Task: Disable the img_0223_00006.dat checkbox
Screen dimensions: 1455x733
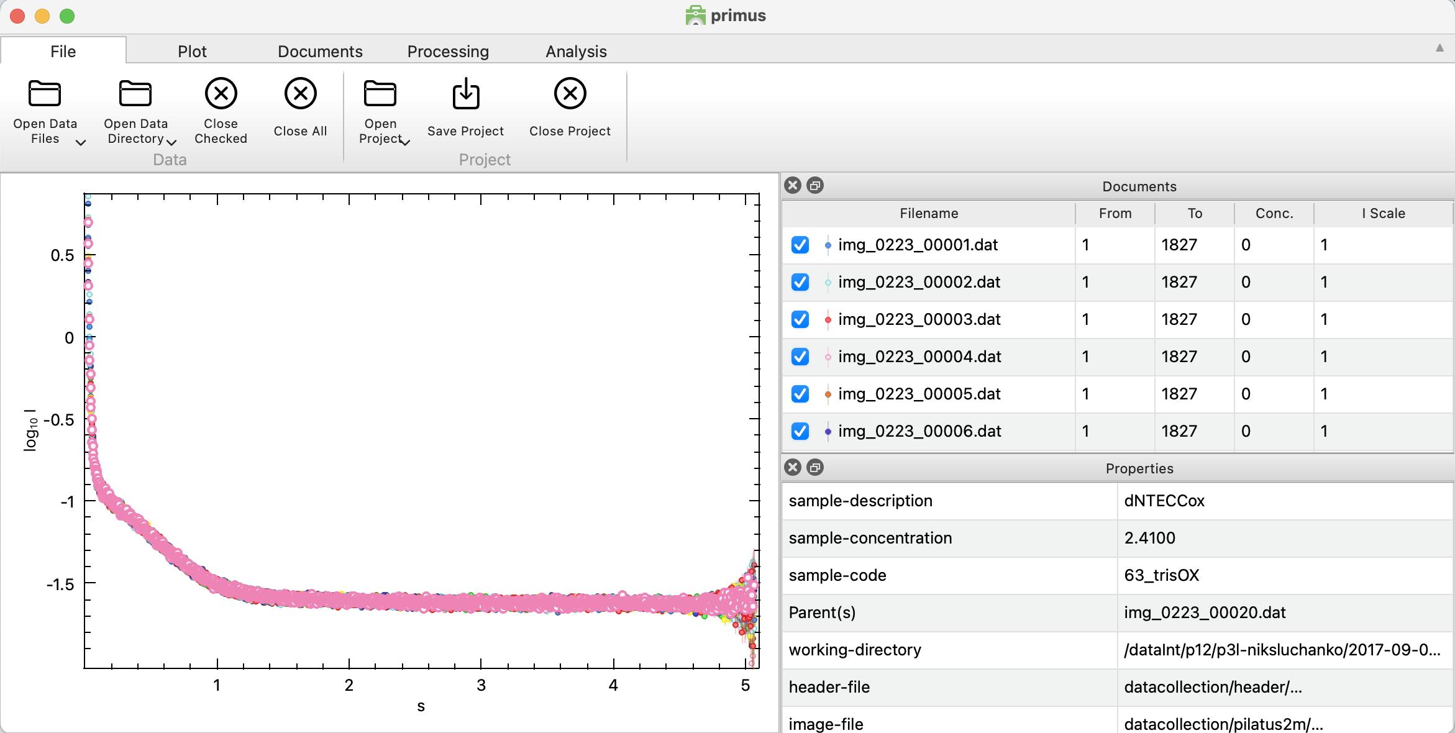Action: click(800, 431)
